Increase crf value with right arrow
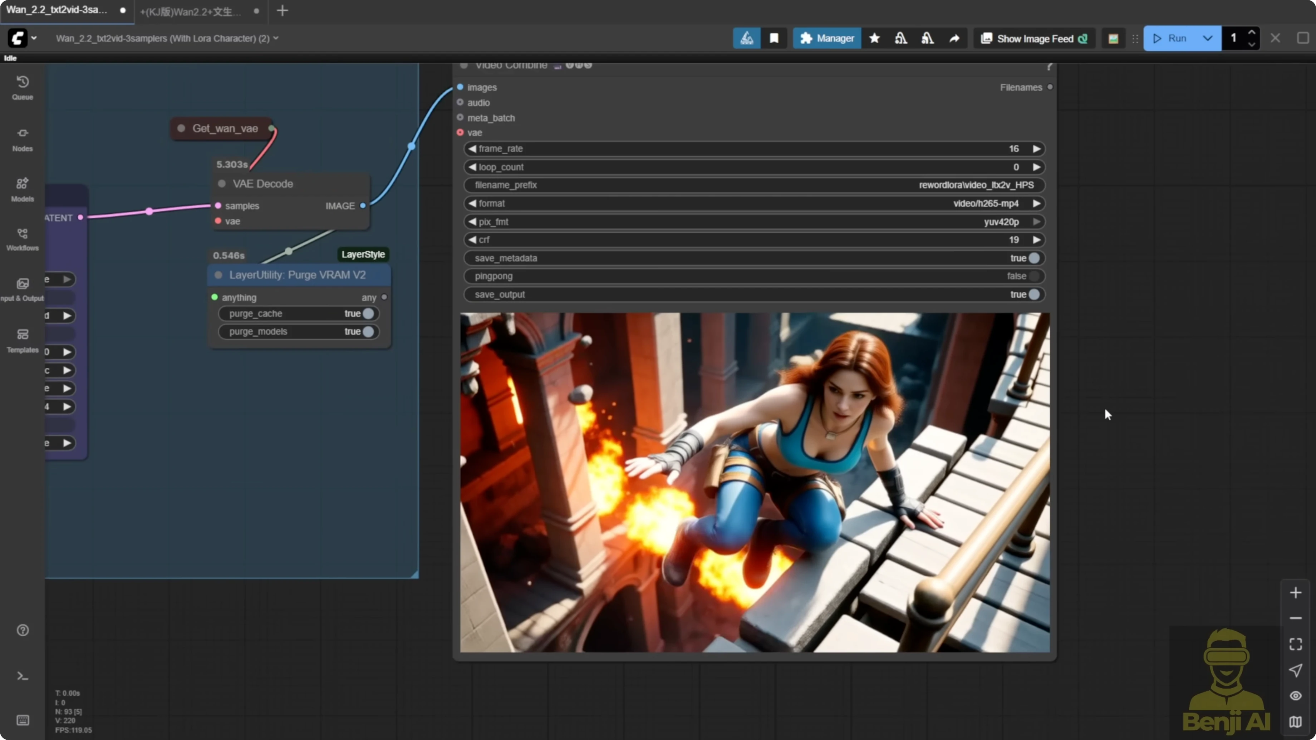 pos(1037,240)
